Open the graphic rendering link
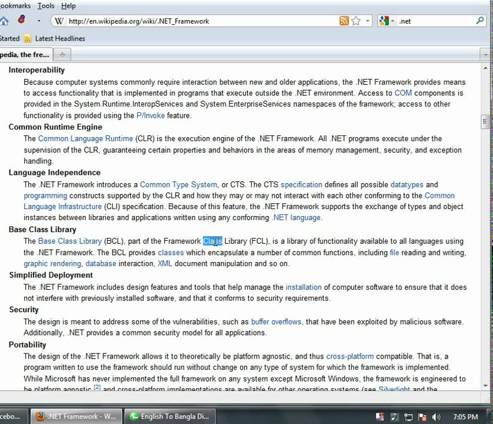Image resolution: width=493 pixels, height=424 pixels. (53, 264)
